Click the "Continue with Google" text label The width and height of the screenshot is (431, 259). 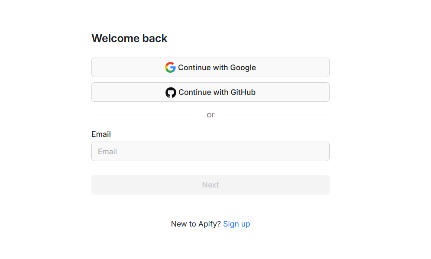[217, 68]
